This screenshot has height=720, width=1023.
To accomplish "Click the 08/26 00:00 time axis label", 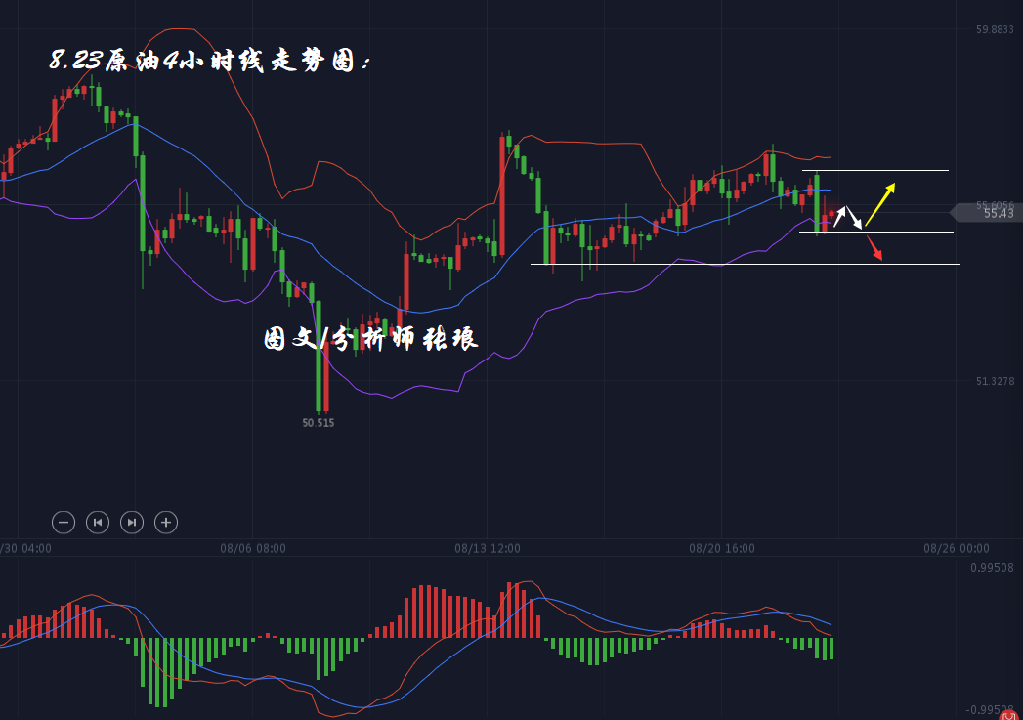I will 957,549.
